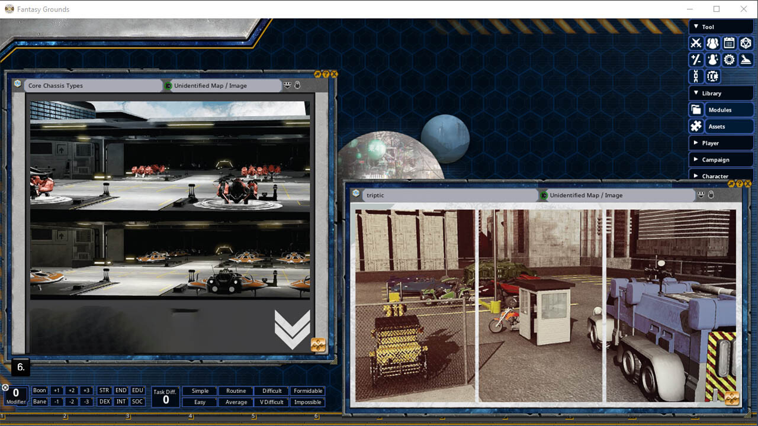This screenshot has height=426, width=758.
Task: Toggle the Boon modifier button
Action: point(39,390)
